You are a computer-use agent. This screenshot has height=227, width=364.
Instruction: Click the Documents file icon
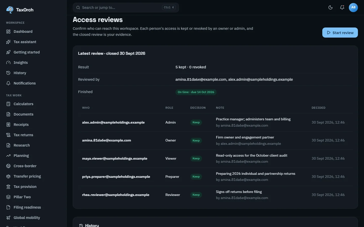(8, 114)
